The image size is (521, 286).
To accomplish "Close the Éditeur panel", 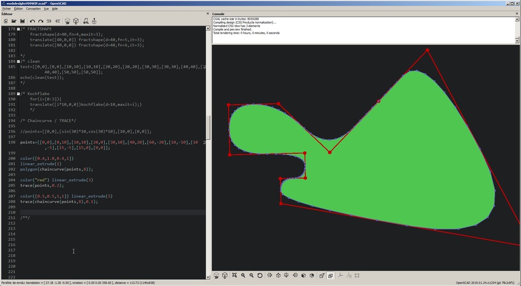I will coord(208,14).
